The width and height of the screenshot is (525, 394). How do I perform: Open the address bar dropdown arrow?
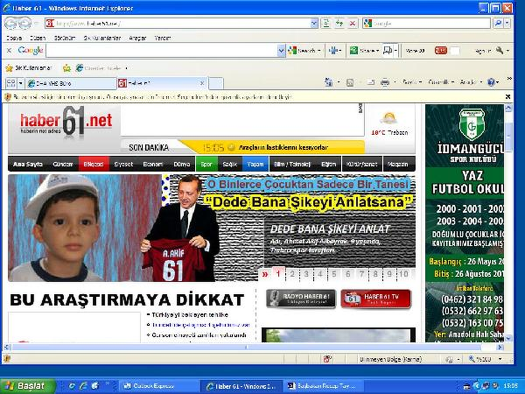(x=314, y=23)
